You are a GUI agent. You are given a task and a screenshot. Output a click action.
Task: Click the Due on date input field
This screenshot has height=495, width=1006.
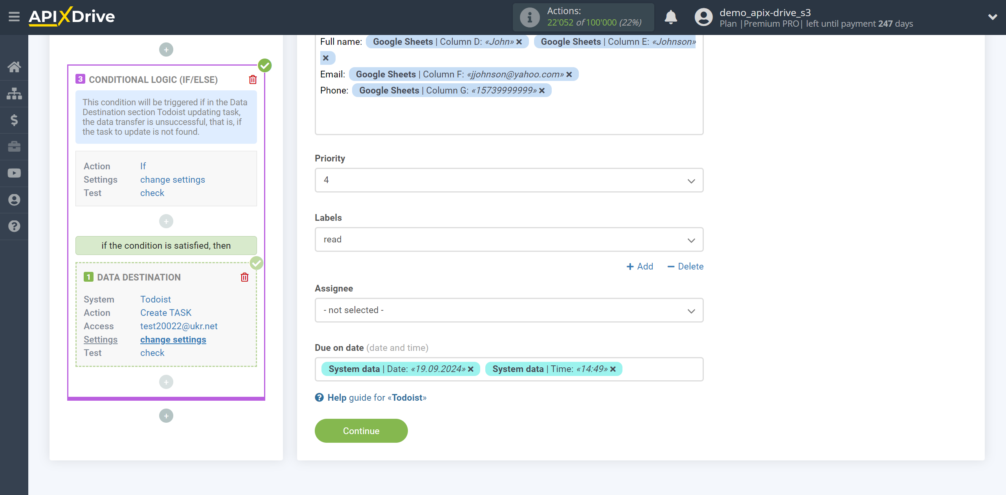point(509,369)
